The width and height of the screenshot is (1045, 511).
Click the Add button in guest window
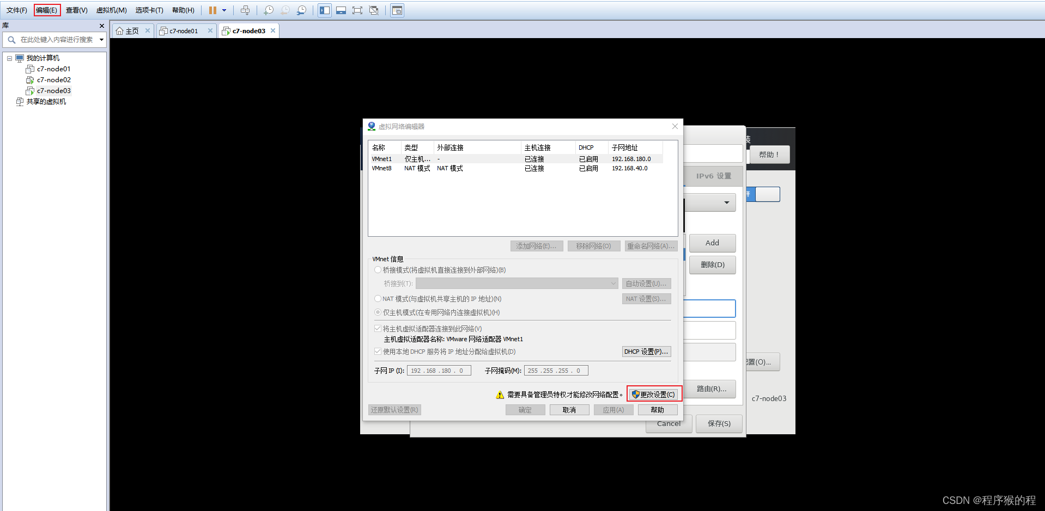click(713, 243)
